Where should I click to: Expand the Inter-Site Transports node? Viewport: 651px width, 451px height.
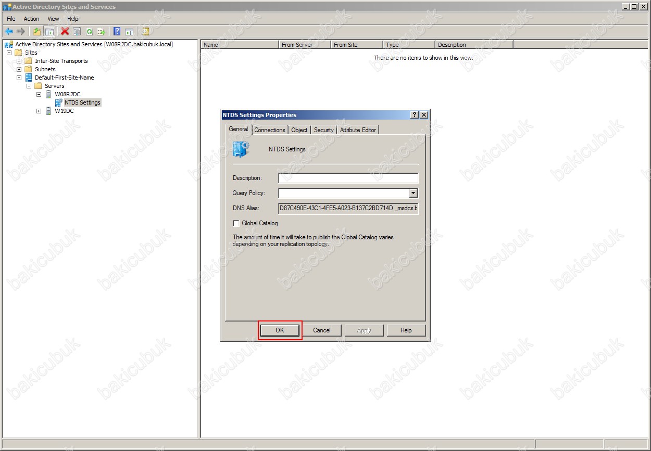[x=19, y=61]
